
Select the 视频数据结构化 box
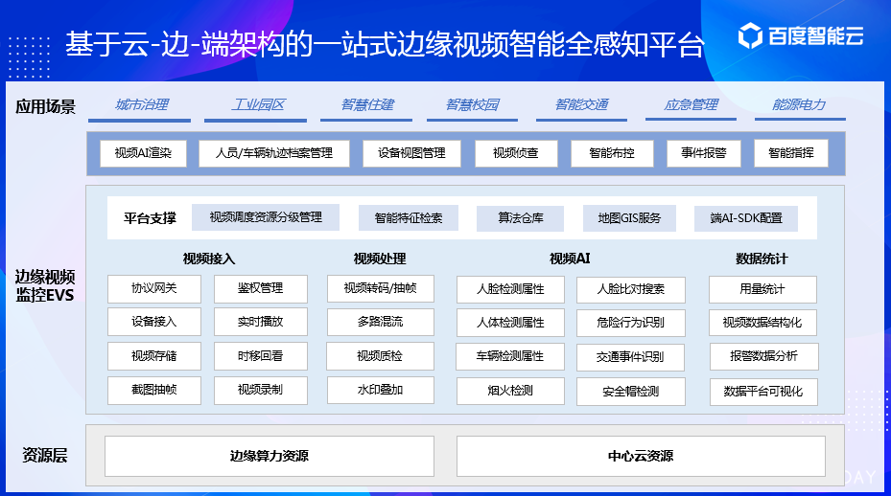762,323
